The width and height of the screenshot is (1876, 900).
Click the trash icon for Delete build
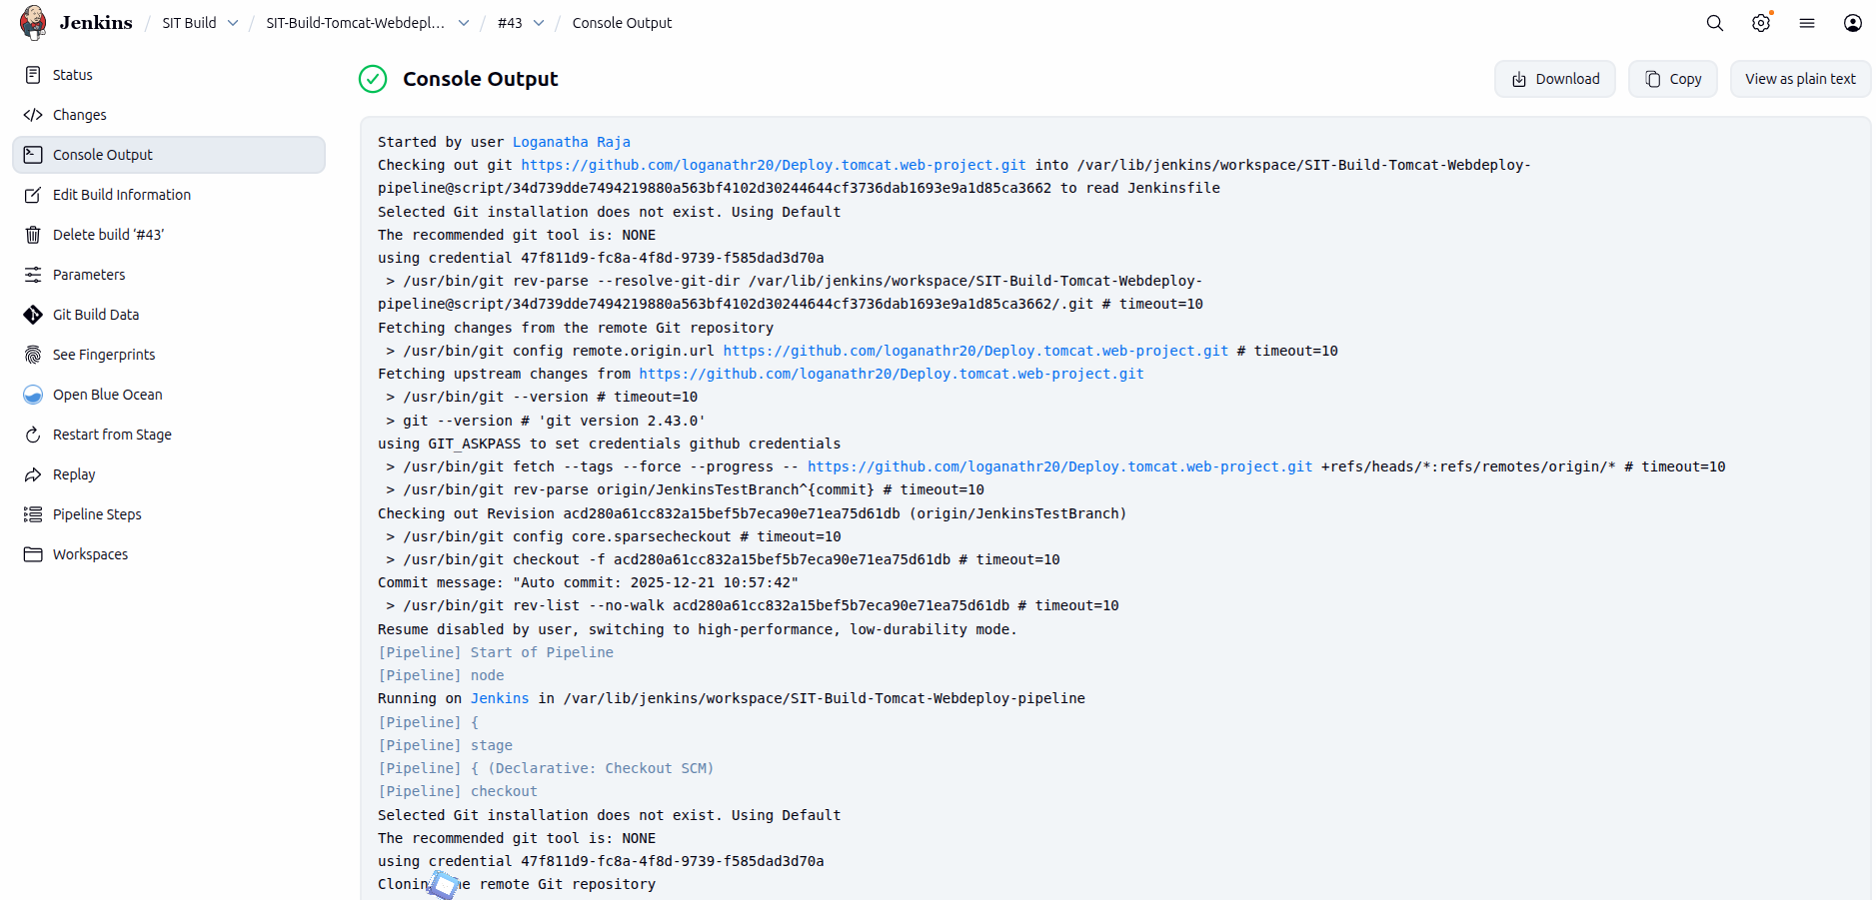pyautogui.click(x=33, y=235)
